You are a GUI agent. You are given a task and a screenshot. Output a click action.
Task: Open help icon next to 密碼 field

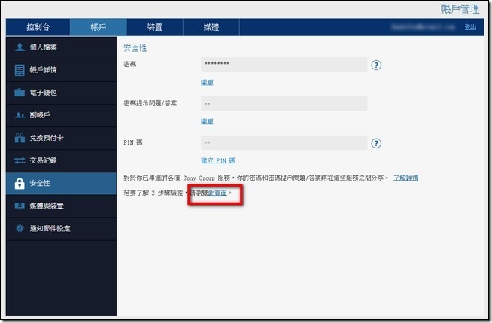[376, 66]
